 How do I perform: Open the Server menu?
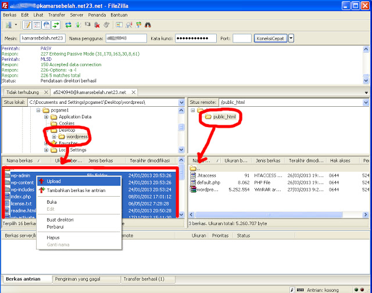(x=76, y=15)
